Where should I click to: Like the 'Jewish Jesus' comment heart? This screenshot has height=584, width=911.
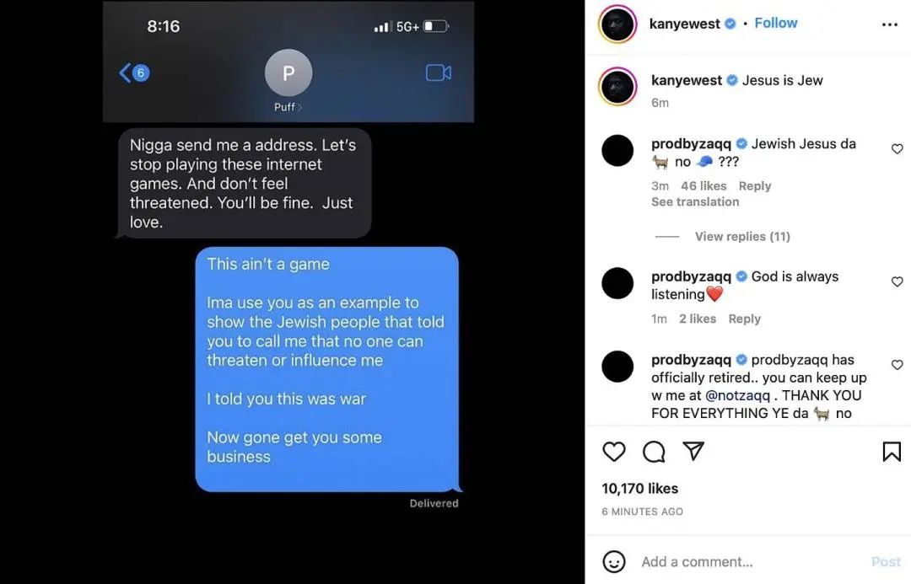tap(897, 149)
